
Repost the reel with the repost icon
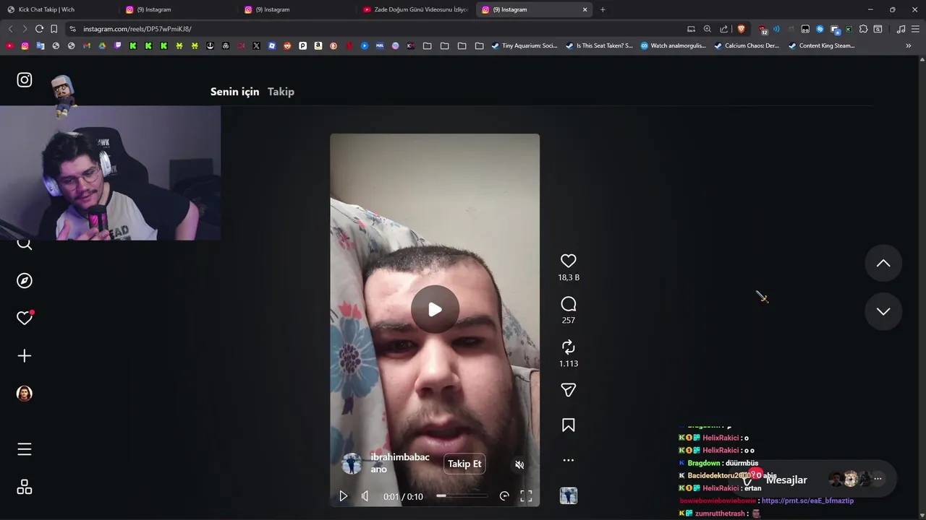(569, 347)
